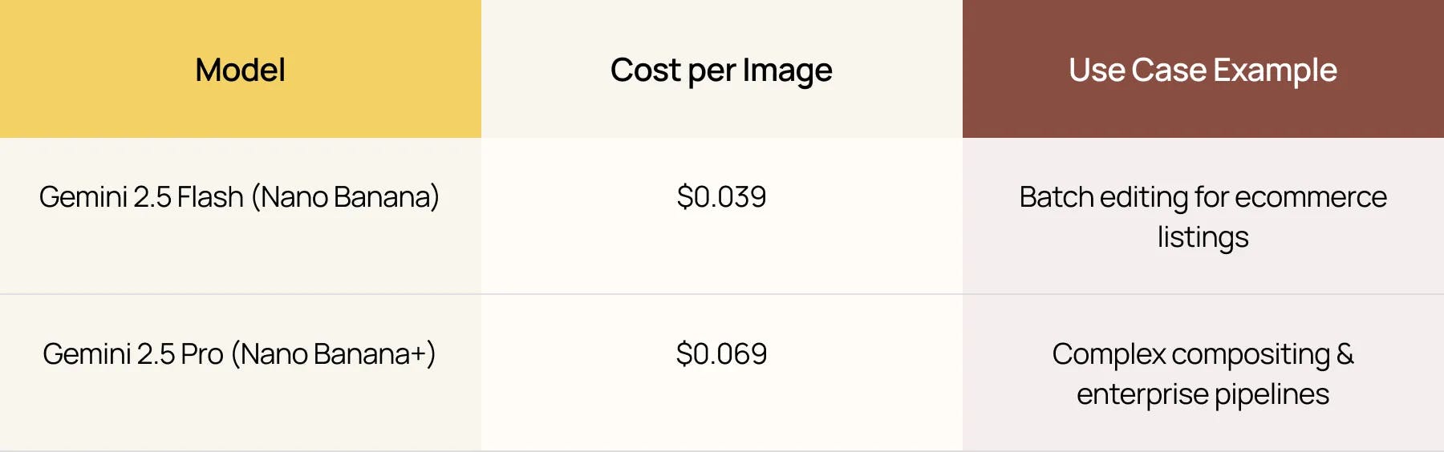
Task: Click the word Pro in second row
Action: (202, 354)
